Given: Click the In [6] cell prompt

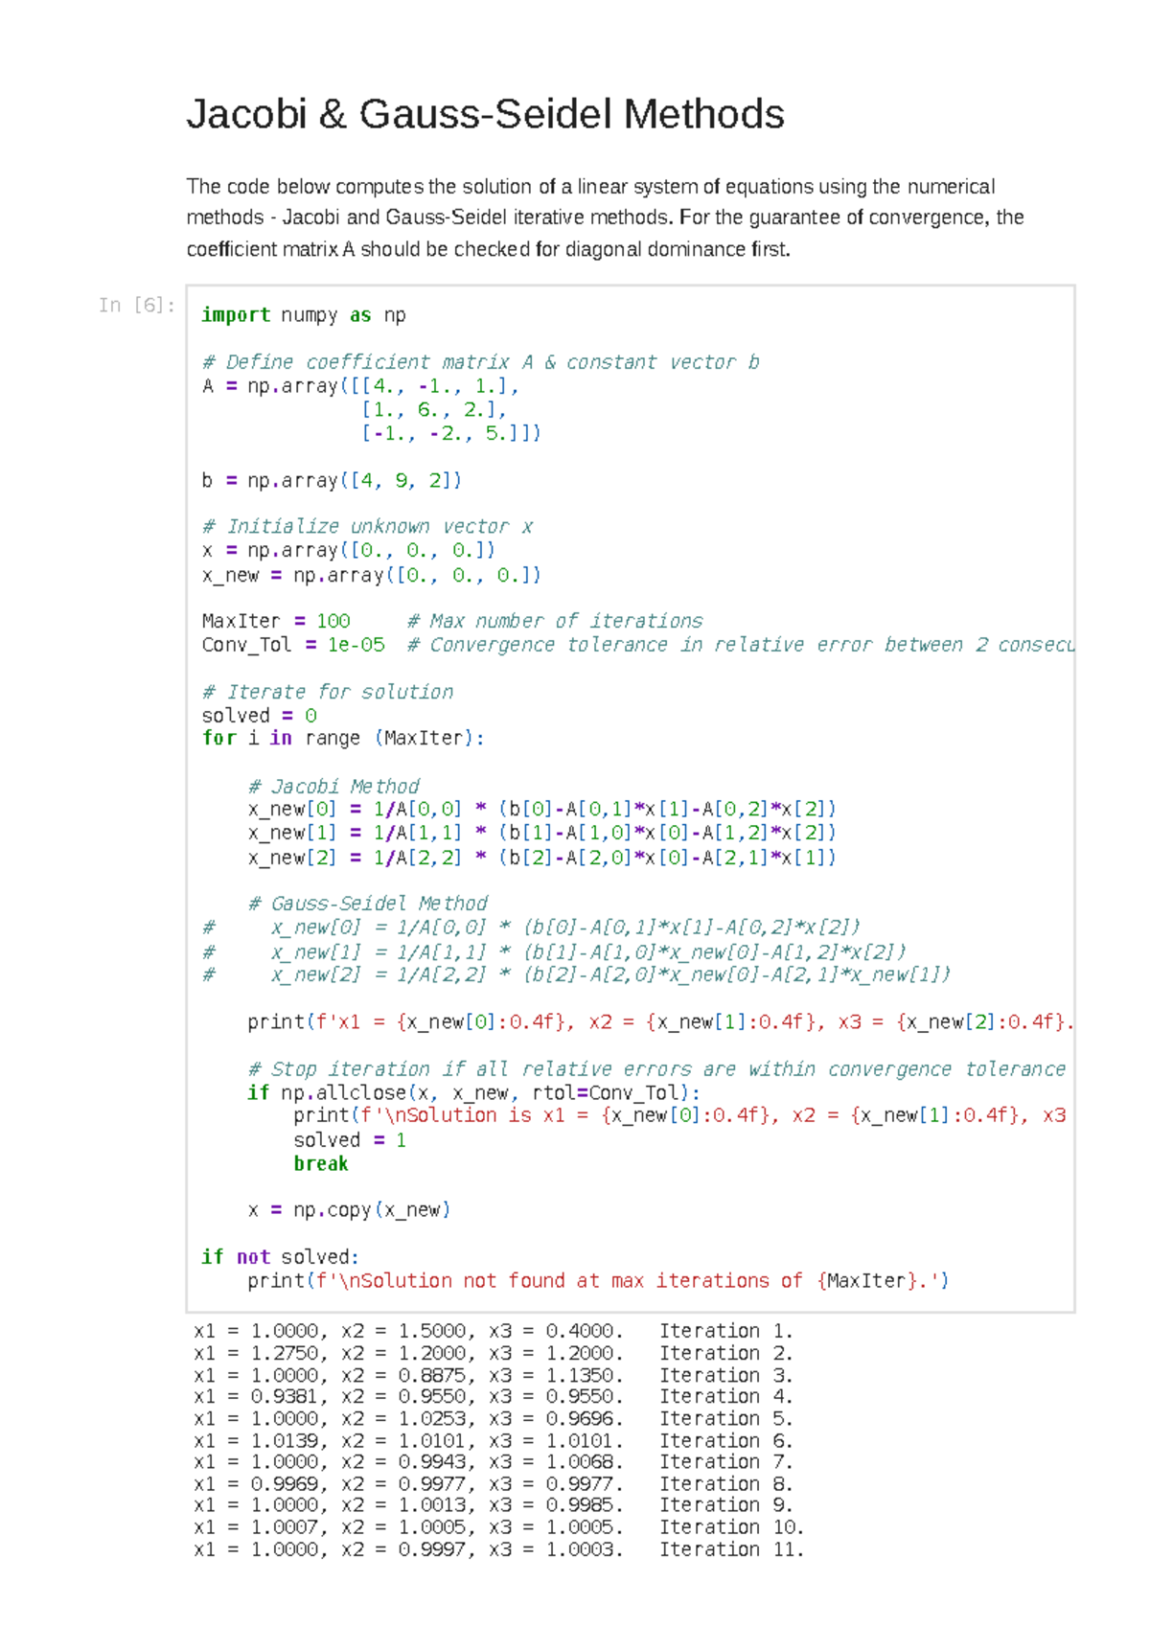Looking at the screenshot, I should coord(137,305).
